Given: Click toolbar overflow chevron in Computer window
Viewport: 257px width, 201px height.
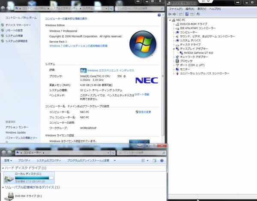Looking at the screenshot, I should (115, 161).
